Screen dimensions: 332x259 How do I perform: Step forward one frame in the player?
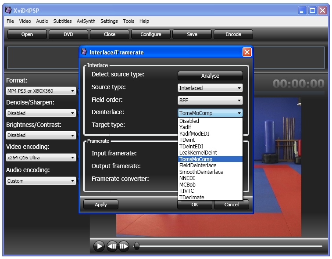tap(124, 246)
